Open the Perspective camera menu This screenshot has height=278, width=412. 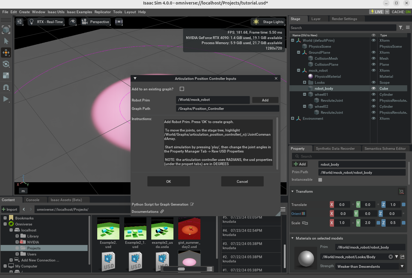click(95, 22)
